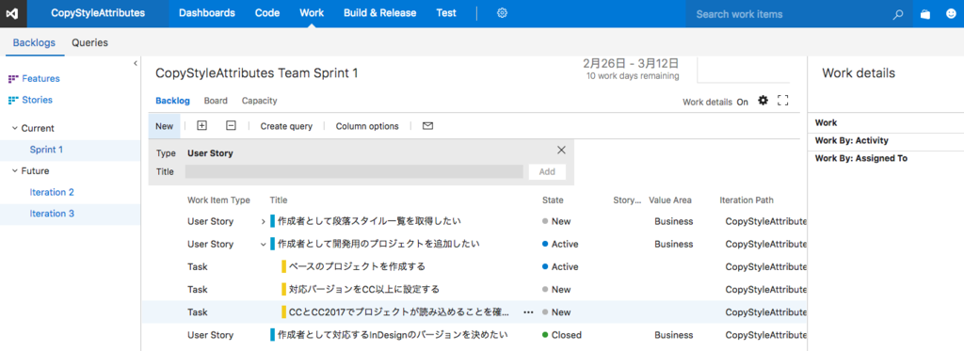Select the Backlog view tab
Viewport: 964px width, 351px height.
click(x=173, y=101)
